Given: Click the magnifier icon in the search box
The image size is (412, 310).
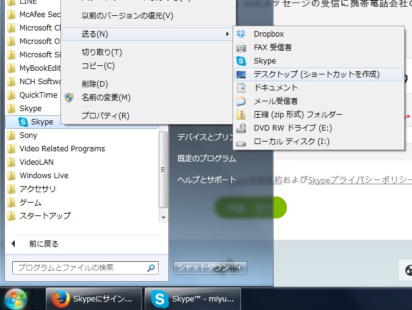Looking at the screenshot, I should [151, 268].
